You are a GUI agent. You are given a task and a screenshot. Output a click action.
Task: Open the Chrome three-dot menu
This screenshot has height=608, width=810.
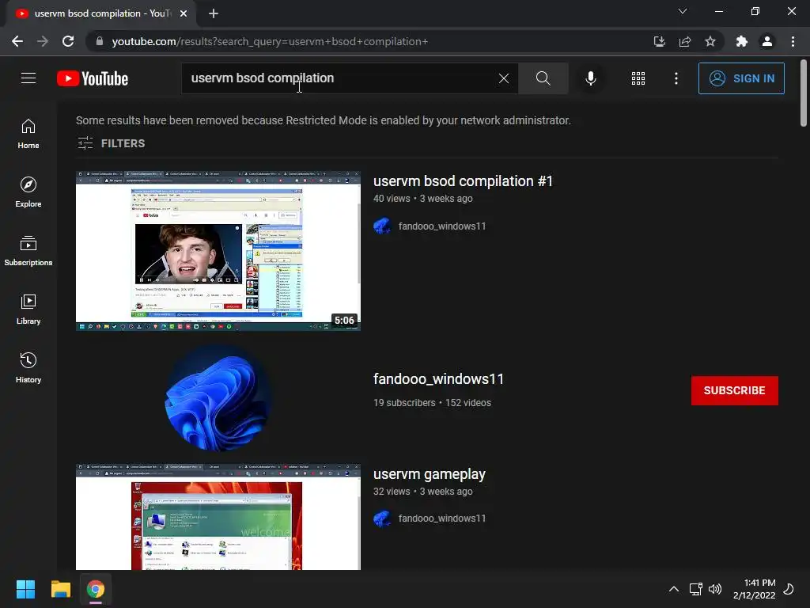pyautogui.click(x=793, y=41)
